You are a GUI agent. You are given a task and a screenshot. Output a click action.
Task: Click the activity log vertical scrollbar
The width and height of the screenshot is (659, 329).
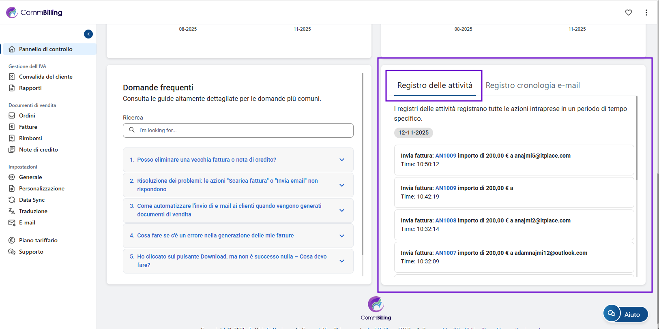[x=636, y=138]
